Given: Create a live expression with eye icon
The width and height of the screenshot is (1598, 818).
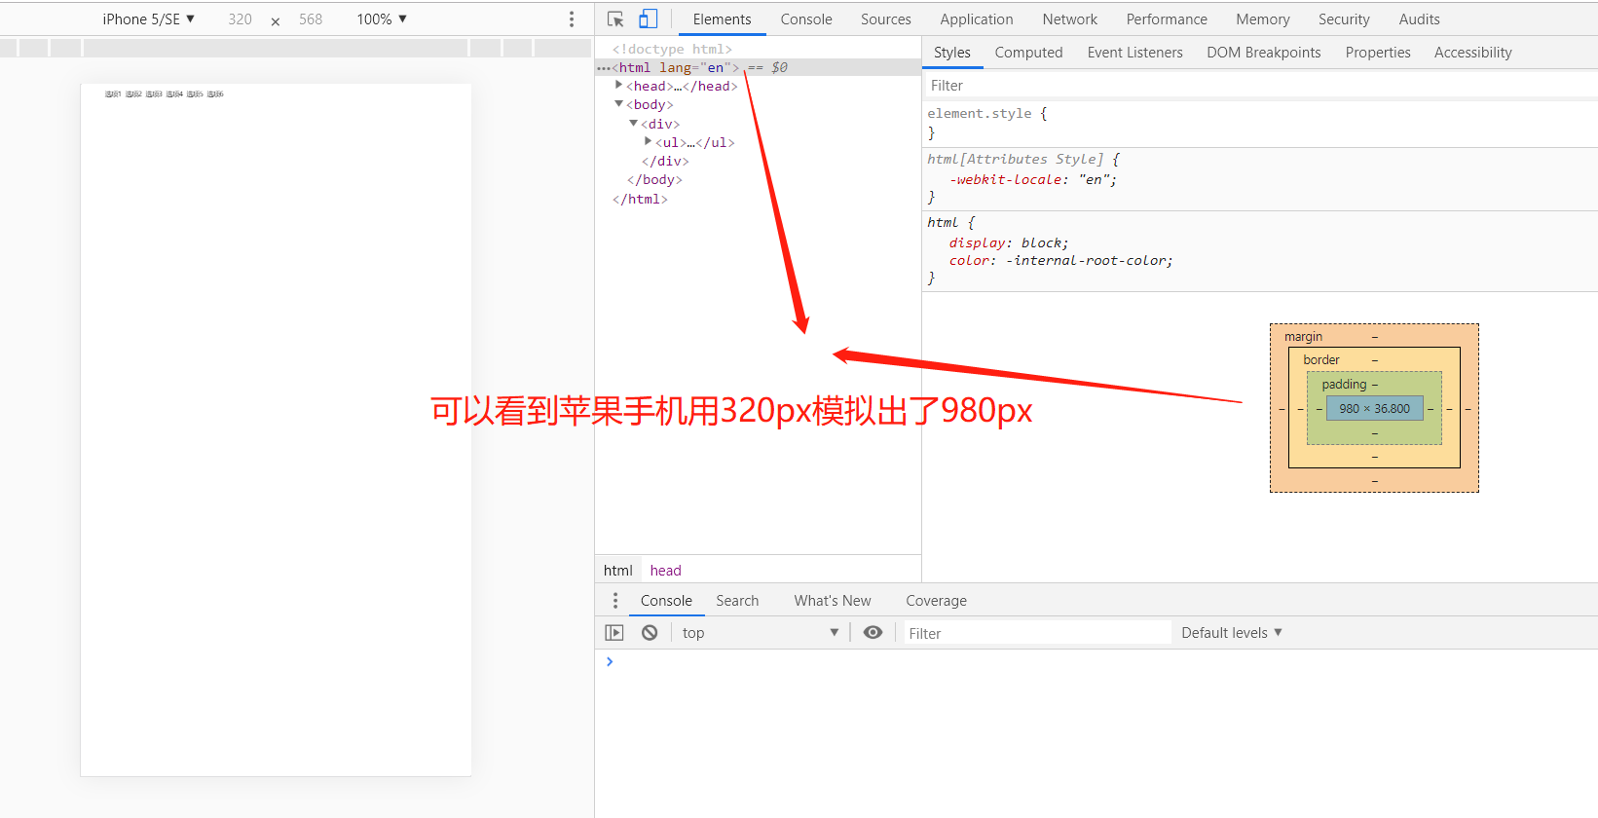Looking at the screenshot, I should click(873, 633).
